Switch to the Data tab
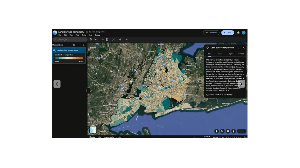Screen dimensions: 300x168 (209, 54)
